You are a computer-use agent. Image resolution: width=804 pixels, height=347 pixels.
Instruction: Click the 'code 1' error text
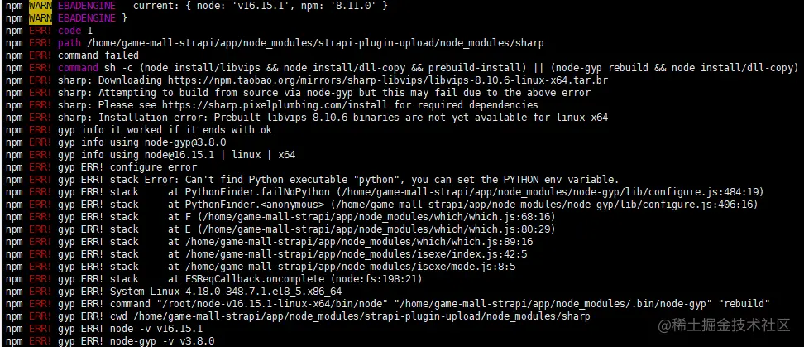pyautogui.click(x=75, y=31)
